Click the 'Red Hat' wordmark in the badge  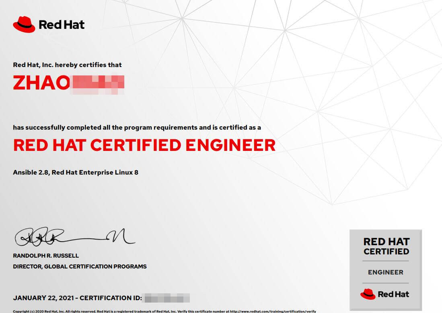coord(393,295)
